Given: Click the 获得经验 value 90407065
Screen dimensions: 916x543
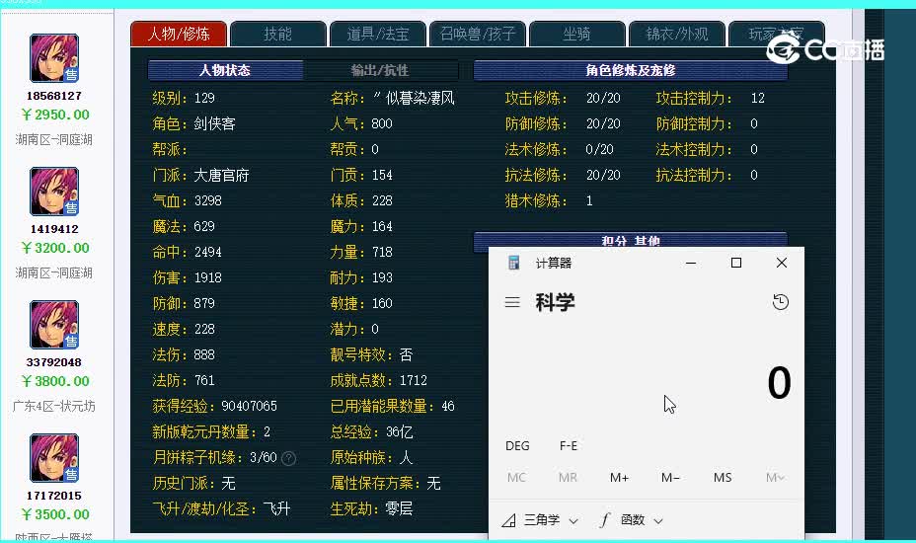Looking at the screenshot, I should pos(250,406).
